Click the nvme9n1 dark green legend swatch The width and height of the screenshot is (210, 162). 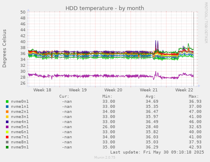[7, 147]
